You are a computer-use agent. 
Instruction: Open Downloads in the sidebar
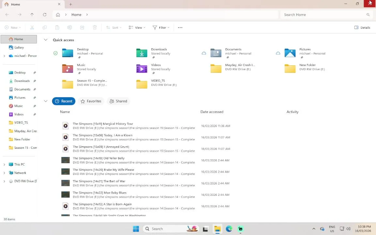click(x=19, y=81)
